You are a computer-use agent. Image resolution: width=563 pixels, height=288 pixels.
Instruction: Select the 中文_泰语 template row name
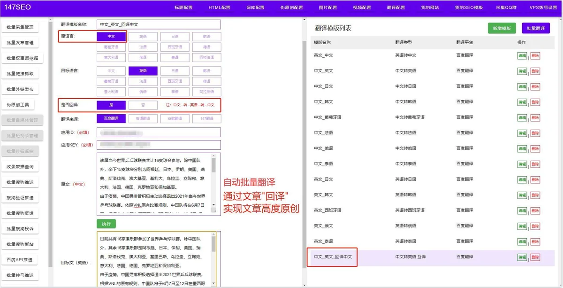point(323,164)
